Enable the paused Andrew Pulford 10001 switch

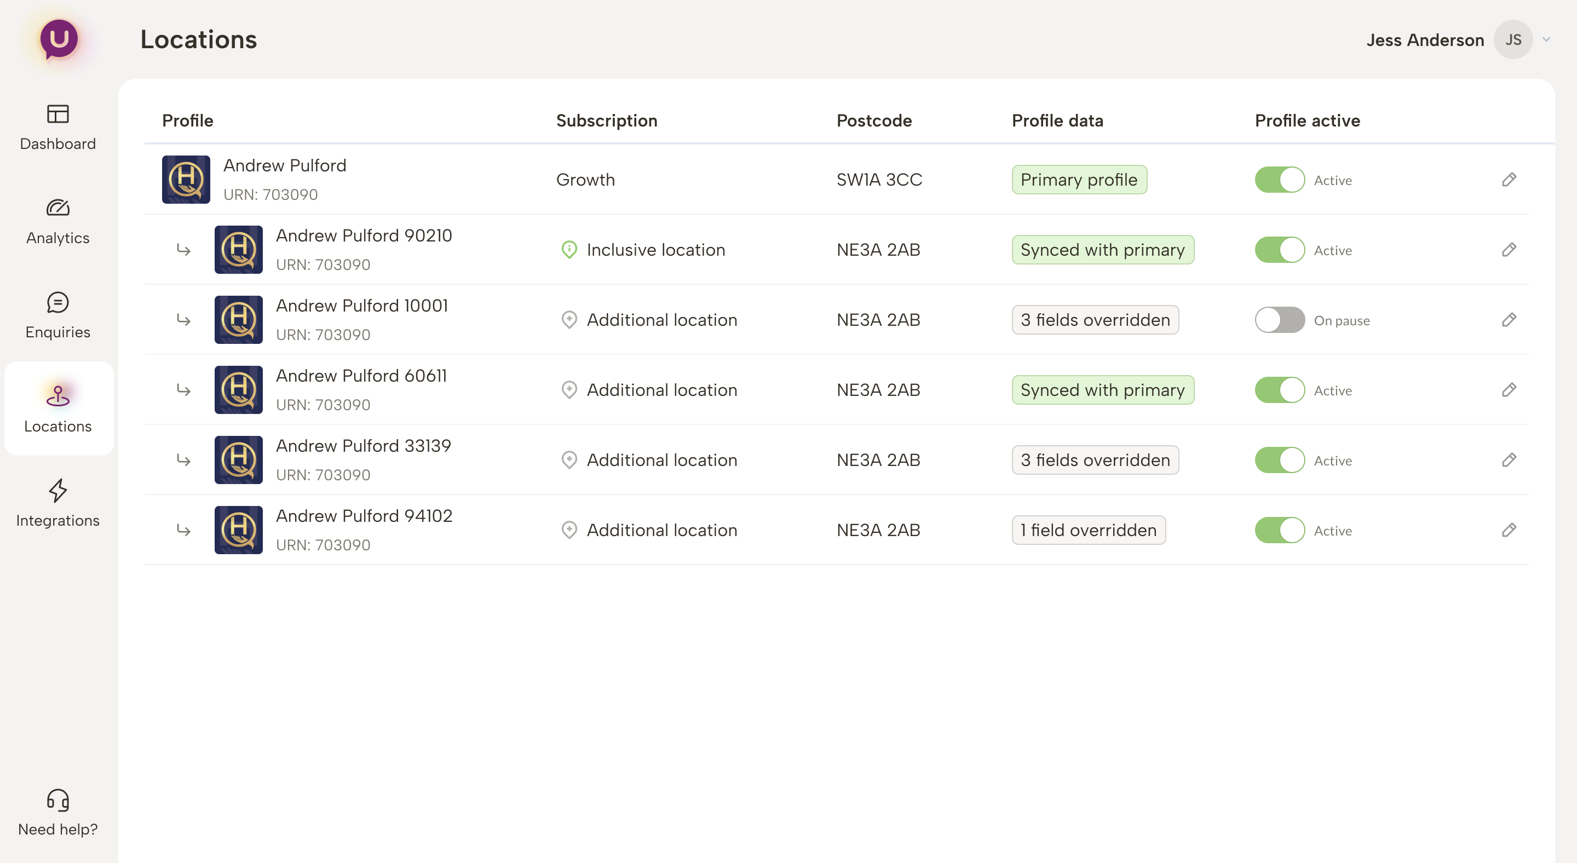[1280, 320]
